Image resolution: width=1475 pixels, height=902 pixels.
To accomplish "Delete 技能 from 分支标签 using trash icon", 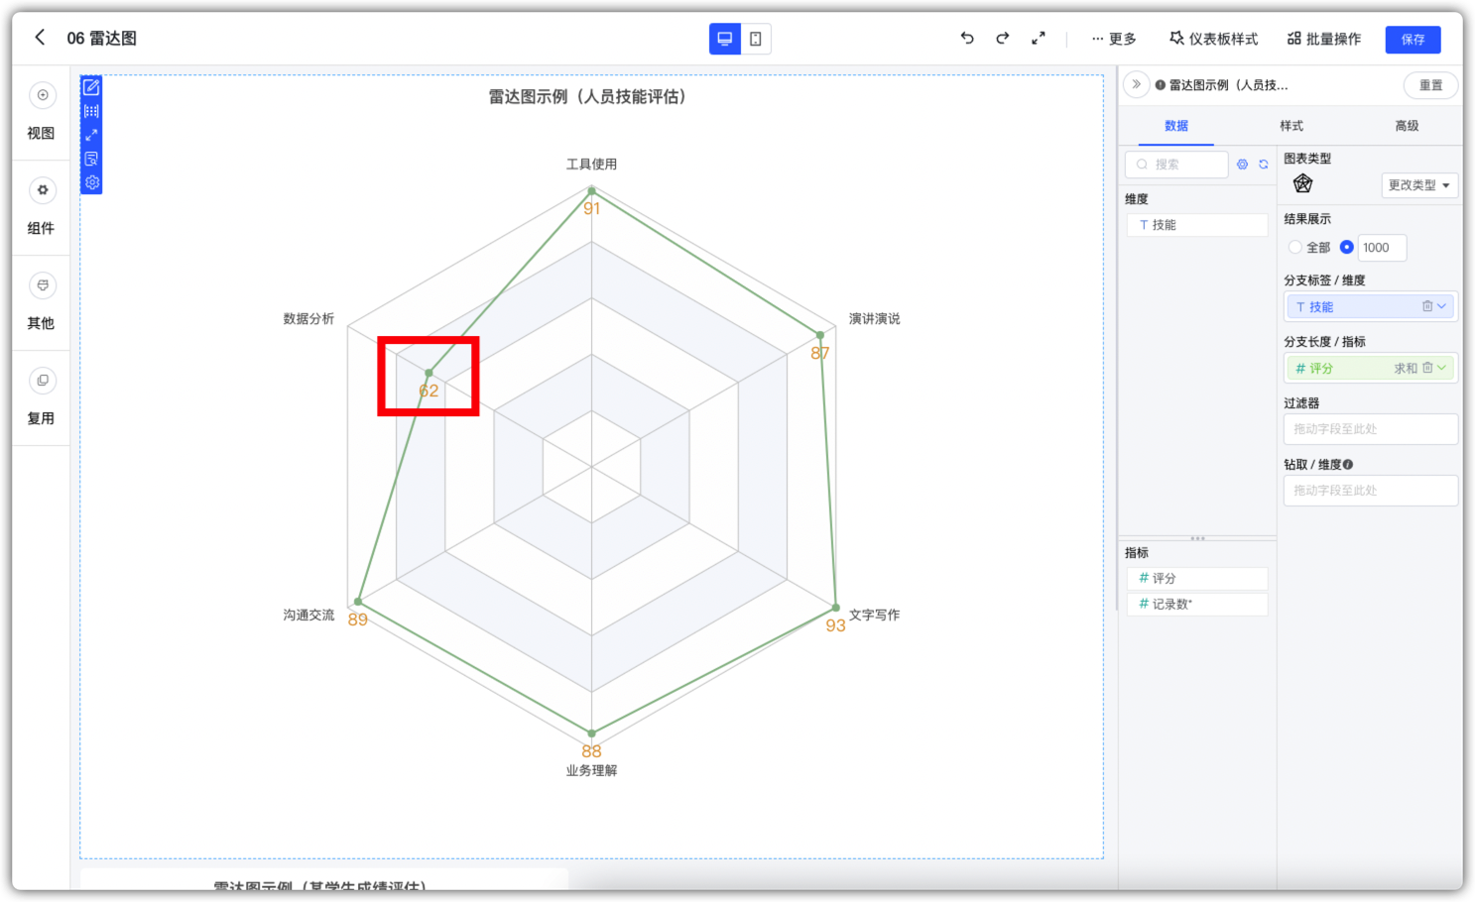I will 1427,306.
